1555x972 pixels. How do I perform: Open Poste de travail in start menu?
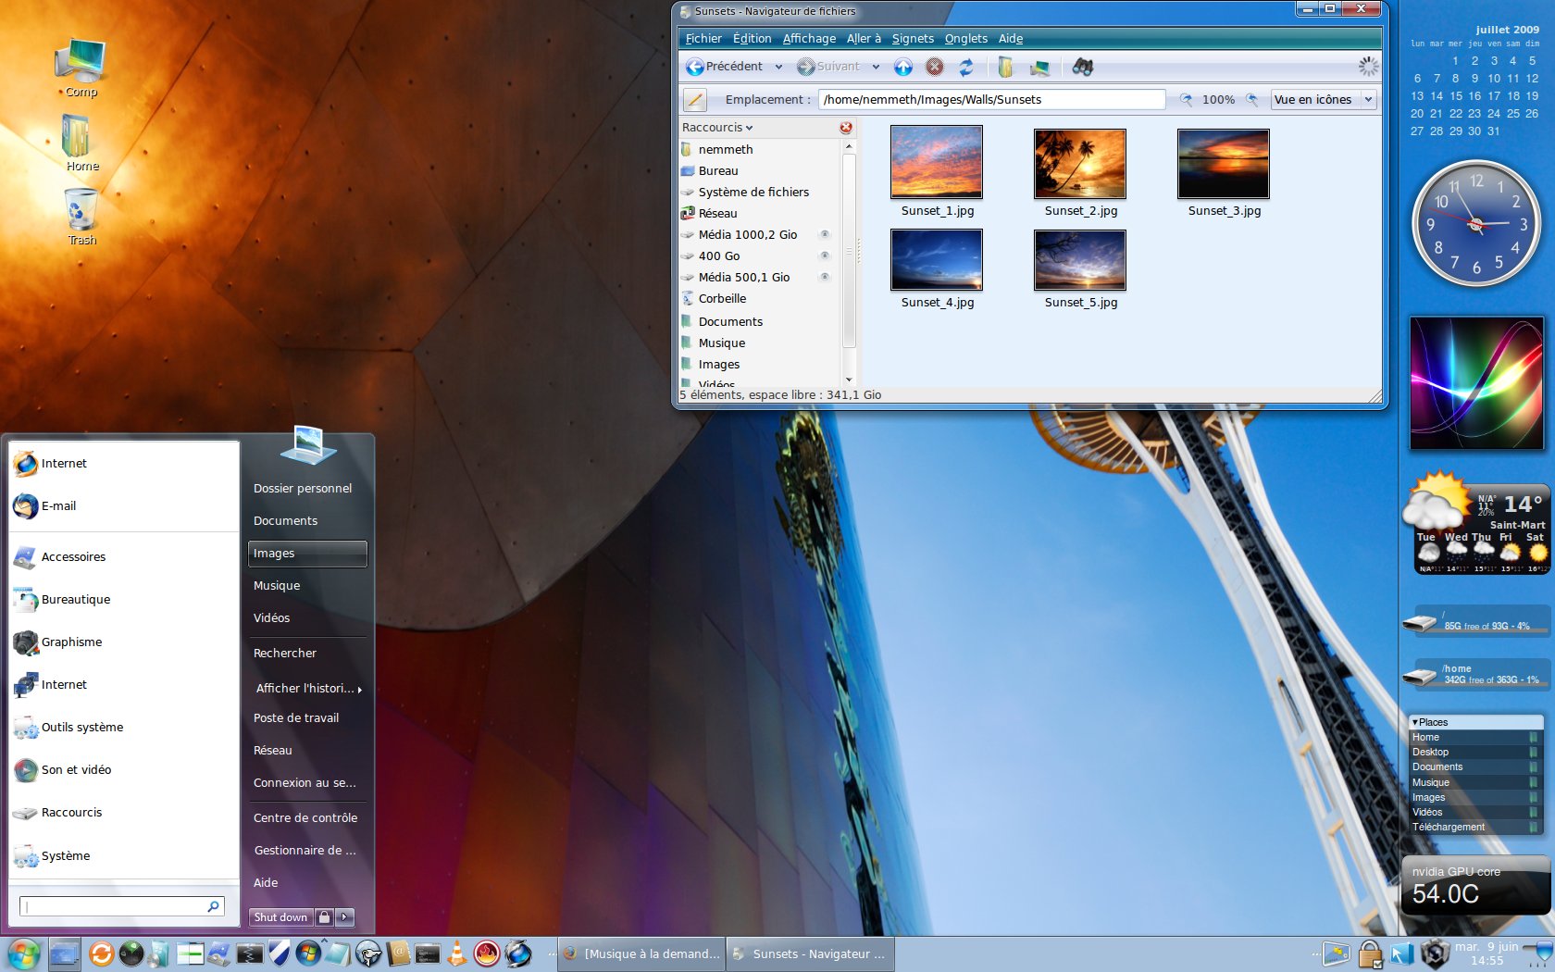[296, 717]
